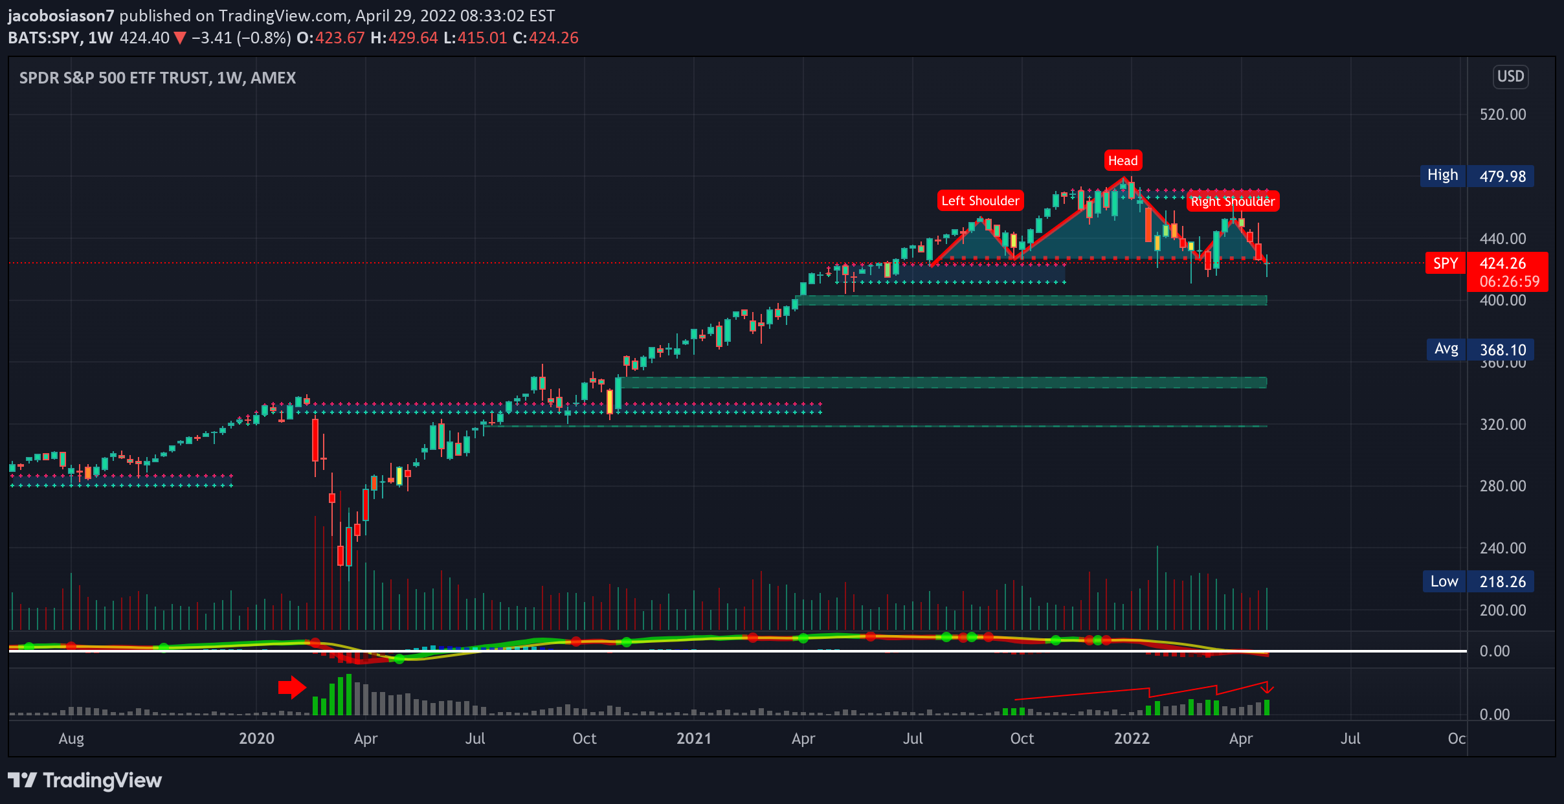Click the red down-arrow beside price 424.40
The height and width of the screenshot is (804, 1564).
pyautogui.click(x=180, y=38)
